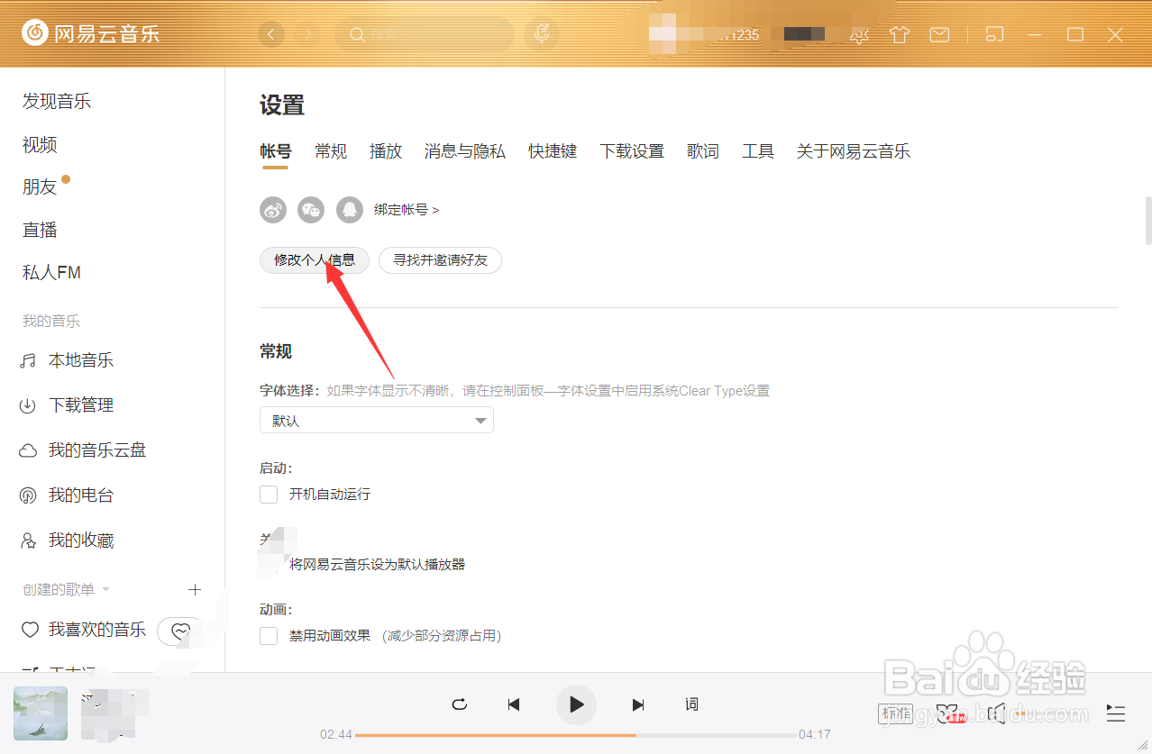Click the forward navigation arrow
This screenshot has height=754, width=1152.
[307, 34]
